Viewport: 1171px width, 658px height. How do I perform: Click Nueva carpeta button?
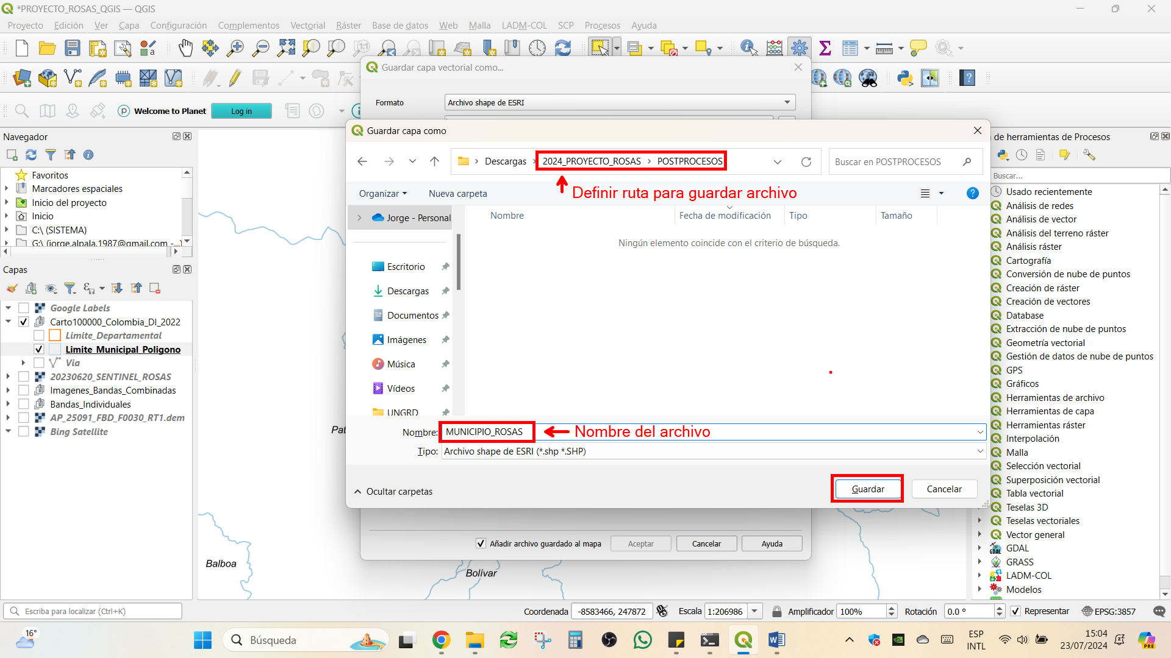457,194
